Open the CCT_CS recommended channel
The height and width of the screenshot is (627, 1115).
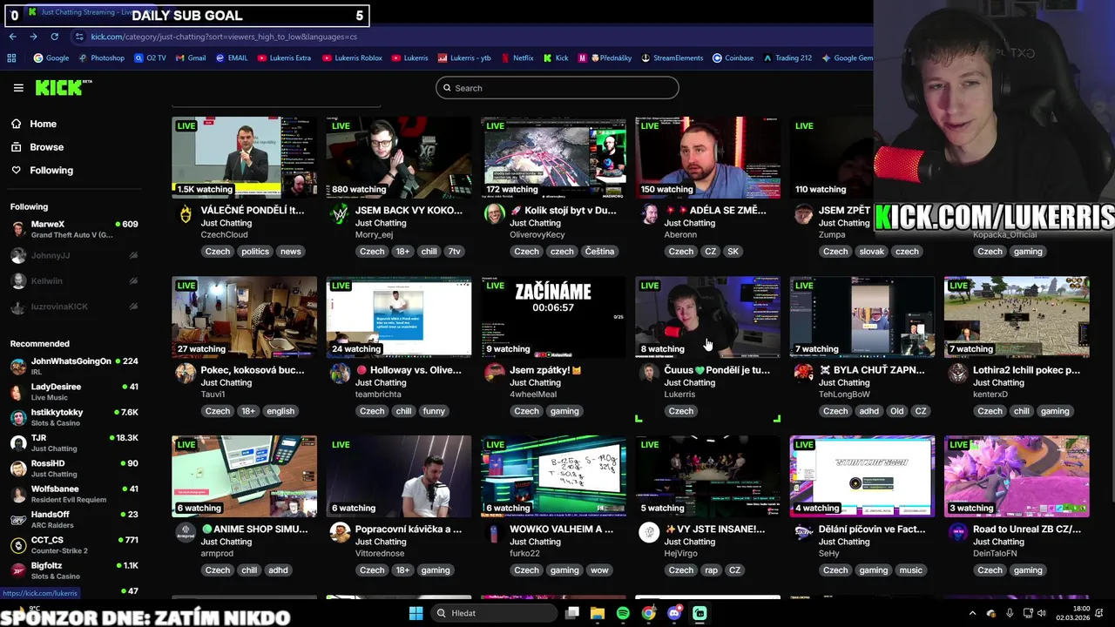(74, 544)
